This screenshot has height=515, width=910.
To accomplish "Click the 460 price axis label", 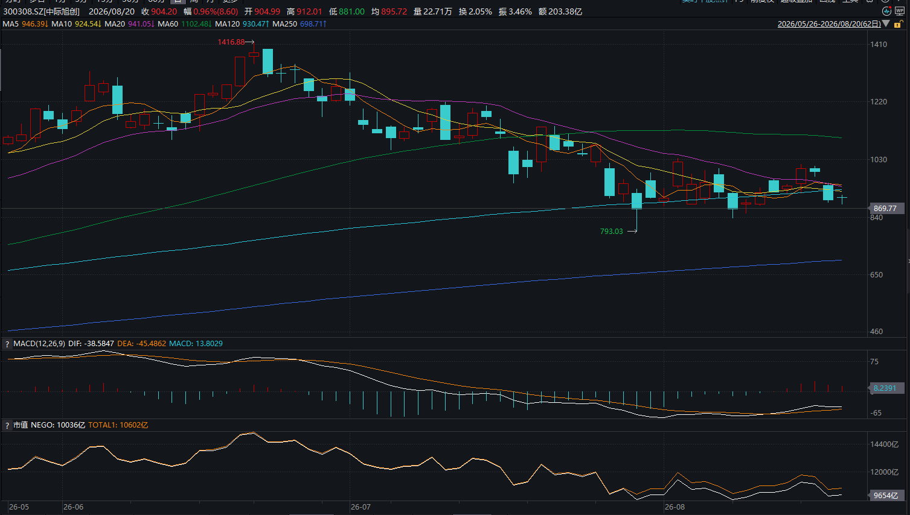I will [x=876, y=332].
